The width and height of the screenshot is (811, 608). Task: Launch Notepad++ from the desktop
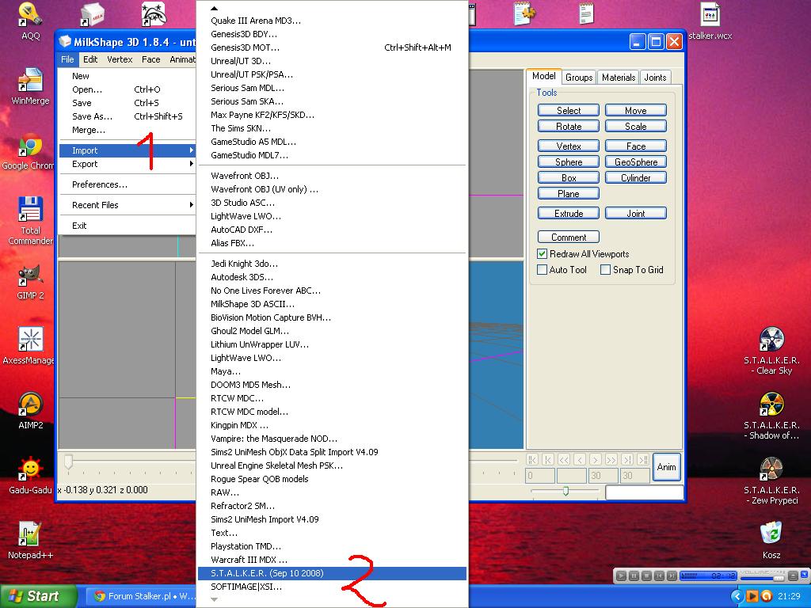(31, 541)
